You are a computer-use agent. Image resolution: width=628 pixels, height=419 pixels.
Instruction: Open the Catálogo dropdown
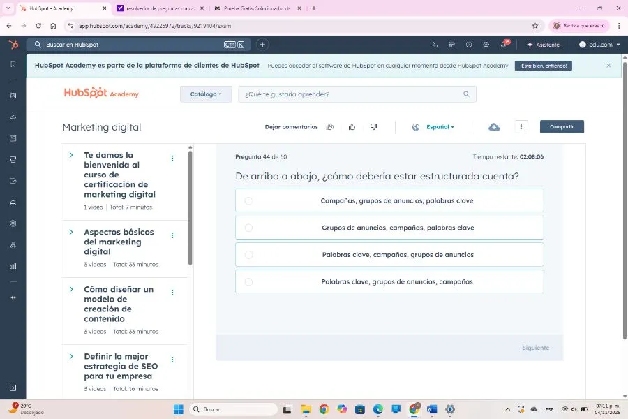[x=205, y=94]
